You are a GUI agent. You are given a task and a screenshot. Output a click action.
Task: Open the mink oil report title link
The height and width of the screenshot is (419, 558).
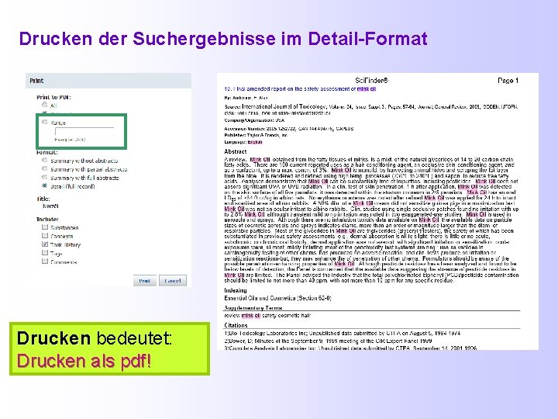coord(300,89)
